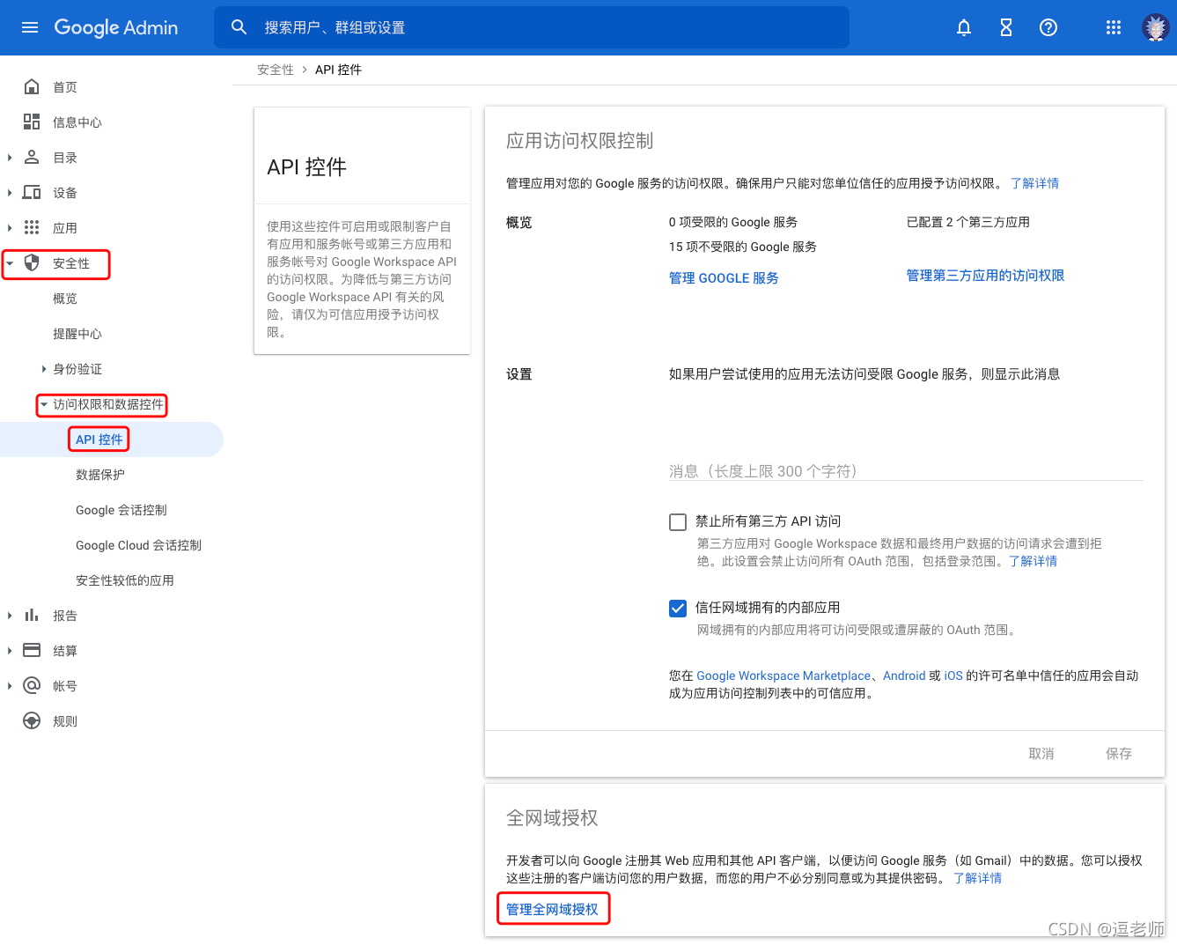Click the search magnifier icon

click(239, 27)
